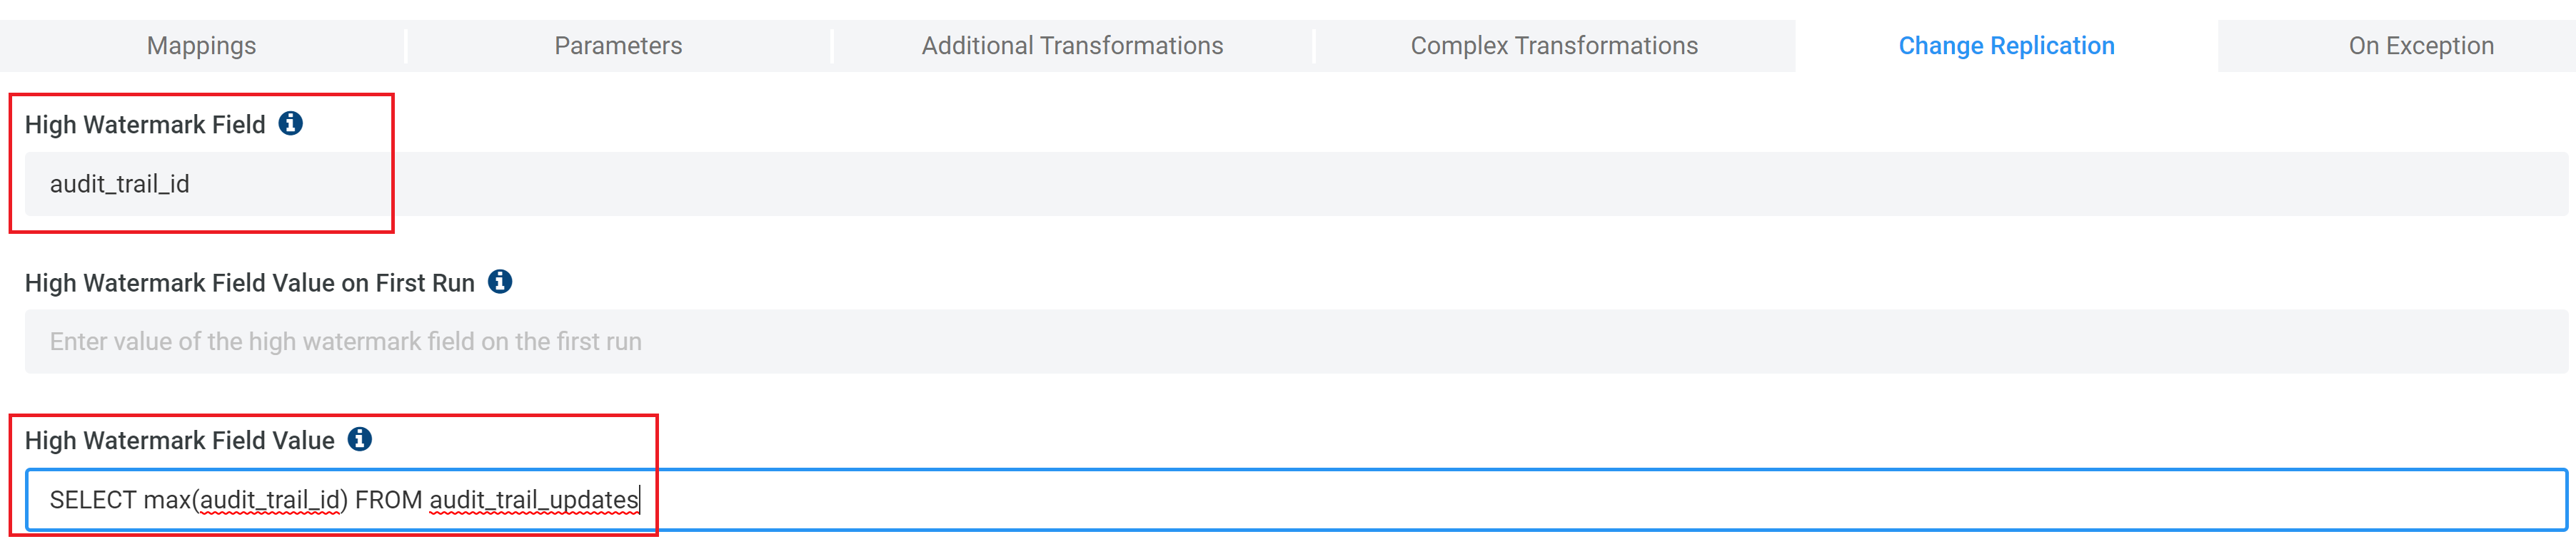Open info tooltip for High Watermark Field
Image resolution: width=2576 pixels, height=549 pixels.
(x=290, y=123)
